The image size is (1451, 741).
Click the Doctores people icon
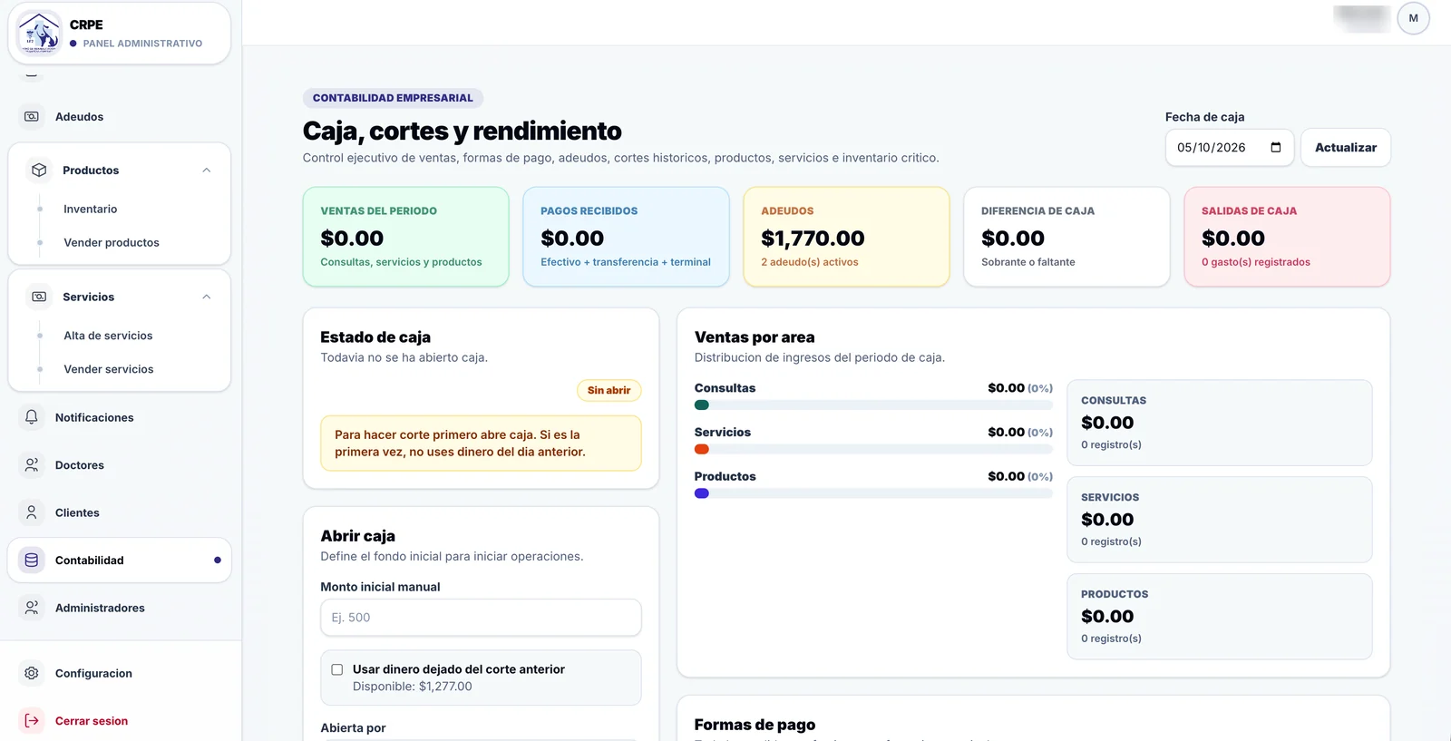point(32,464)
